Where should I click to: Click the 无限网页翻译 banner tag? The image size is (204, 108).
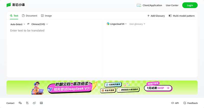tap(113, 85)
